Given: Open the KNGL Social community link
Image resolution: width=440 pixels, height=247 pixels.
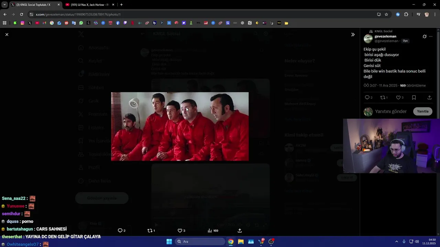Looking at the screenshot, I should coord(383,31).
